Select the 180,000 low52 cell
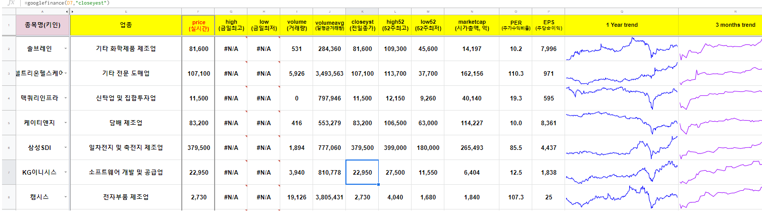 428,148
